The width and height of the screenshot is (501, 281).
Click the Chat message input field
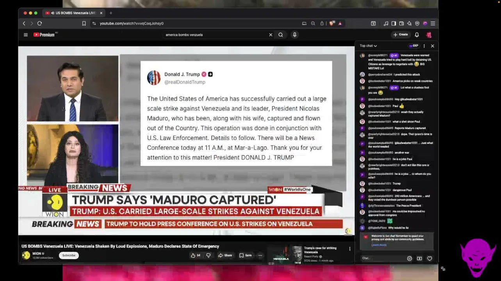click(x=383, y=258)
